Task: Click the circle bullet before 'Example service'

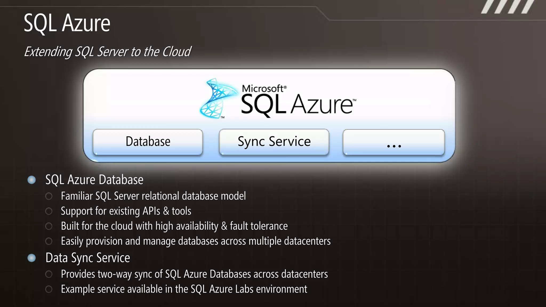Action: [x=49, y=289]
